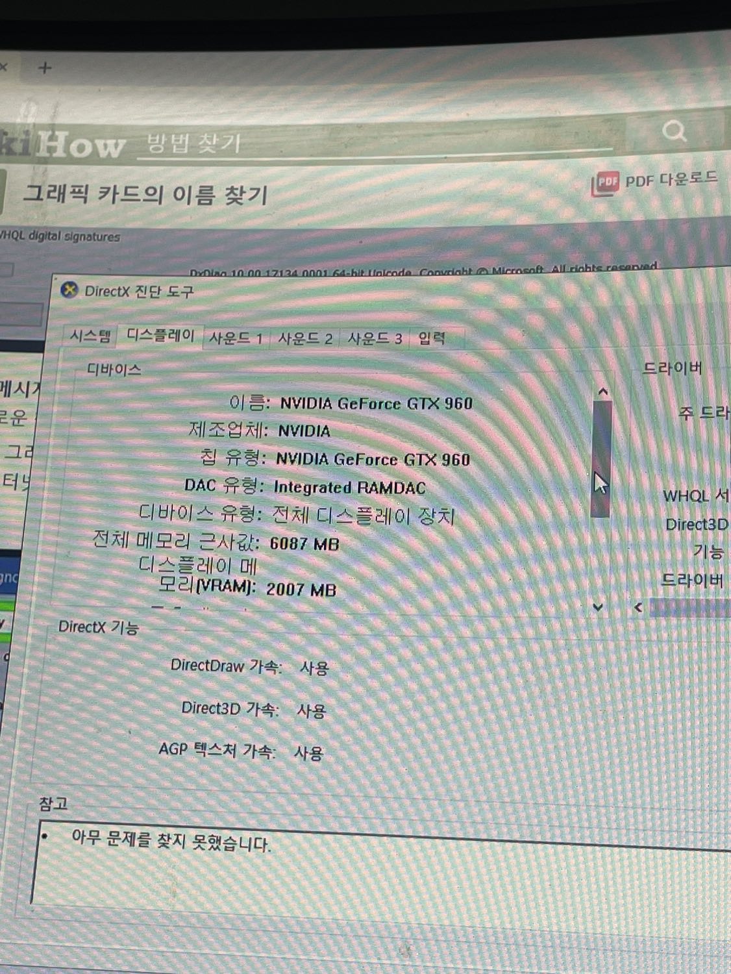
Task: Download the article via PDF 다운로드
Action: tap(654, 182)
